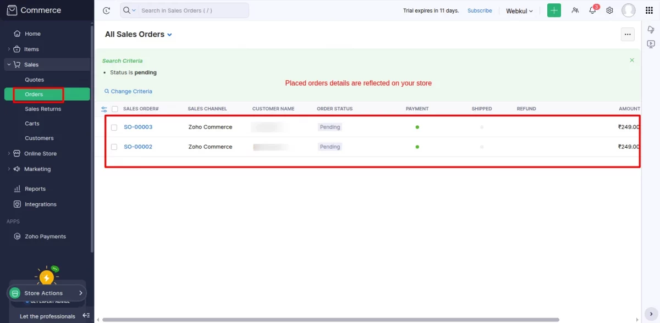Image resolution: width=660 pixels, height=323 pixels.
Task: Open the Zoho apps grid icon
Action: [649, 10]
